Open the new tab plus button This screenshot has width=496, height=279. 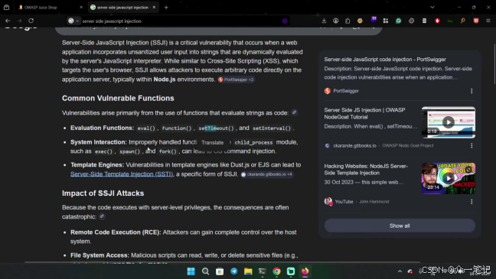[166, 8]
